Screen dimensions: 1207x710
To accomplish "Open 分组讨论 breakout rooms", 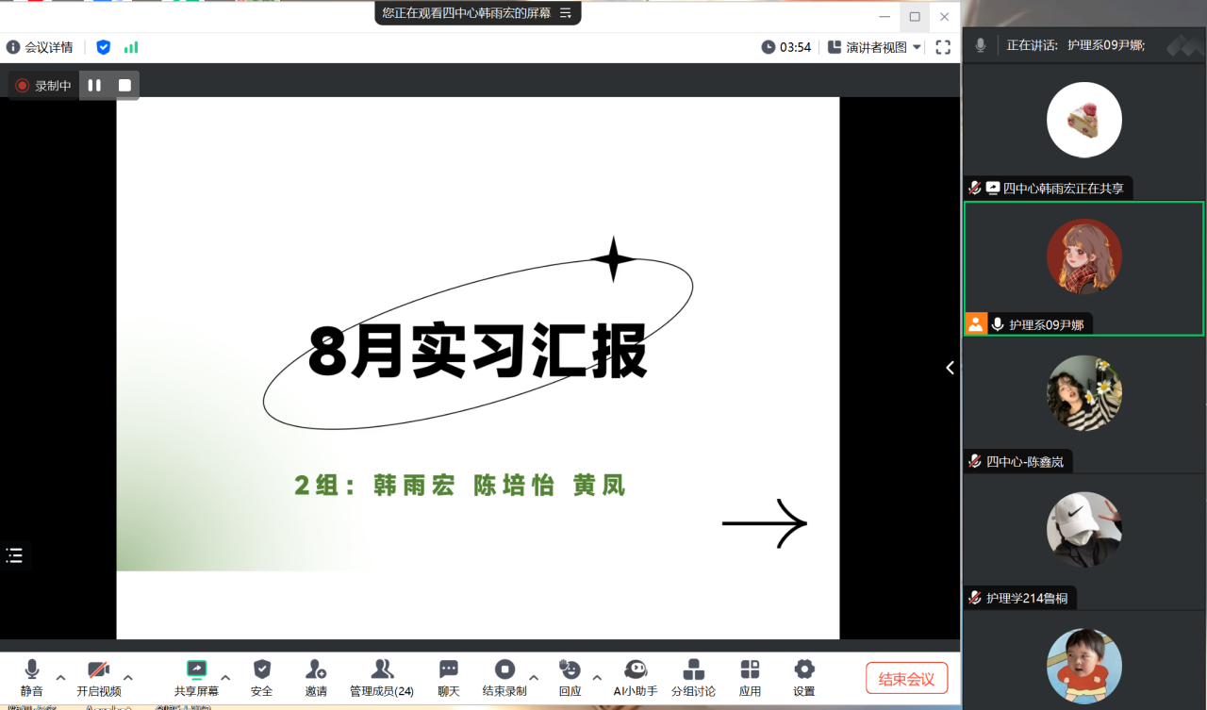I will tap(693, 670).
